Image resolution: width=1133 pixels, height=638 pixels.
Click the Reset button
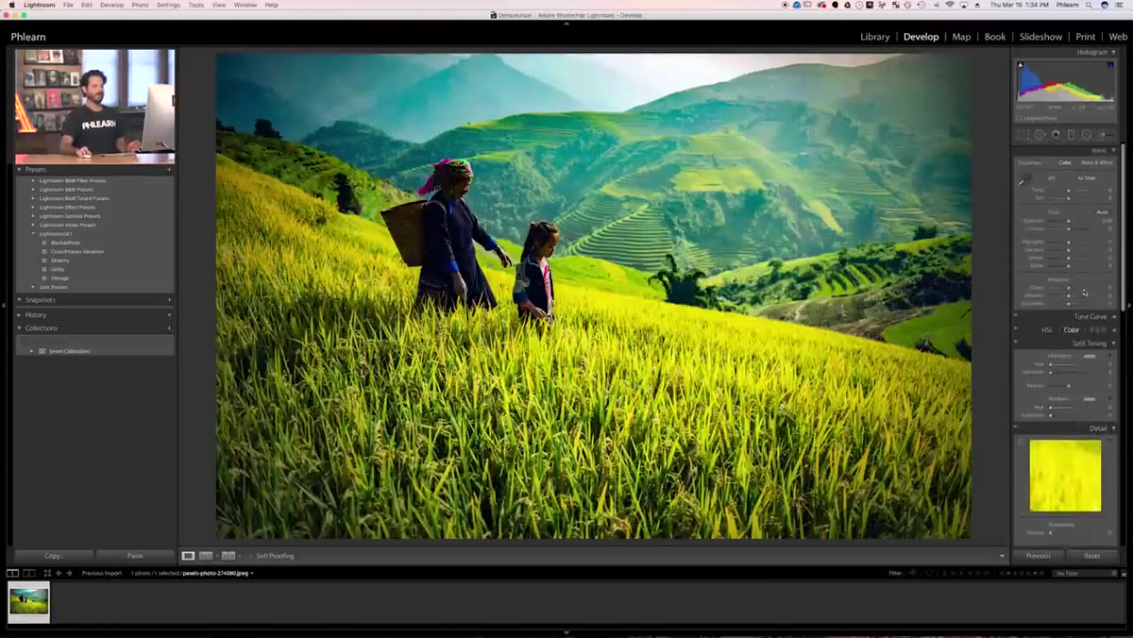pyautogui.click(x=1091, y=556)
